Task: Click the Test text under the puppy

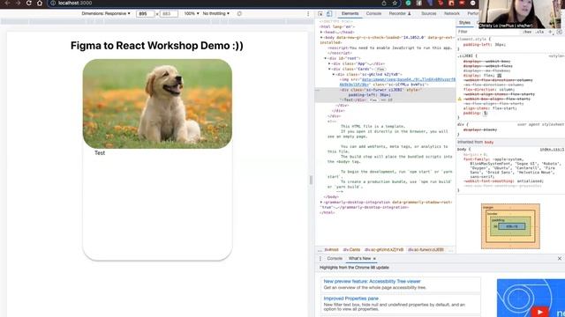Action: pyautogui.click(x=100, y=152)
